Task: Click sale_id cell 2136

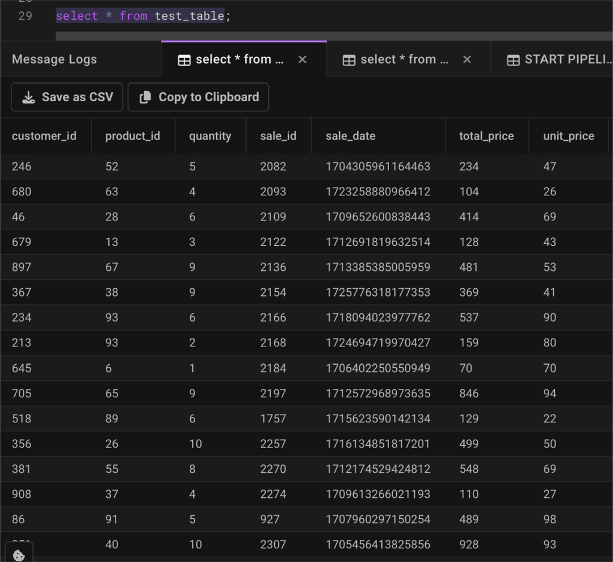Action: 273,267
